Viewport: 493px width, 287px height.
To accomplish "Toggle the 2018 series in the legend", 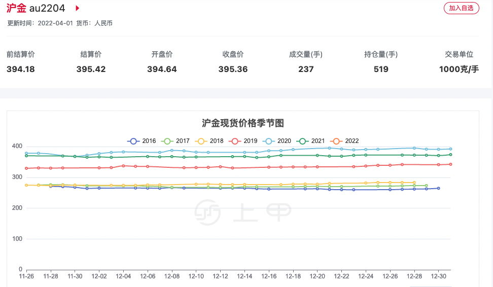I will pos(209,141).
